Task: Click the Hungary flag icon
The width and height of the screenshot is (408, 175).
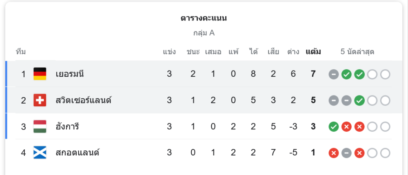Action: click(40, 126)
